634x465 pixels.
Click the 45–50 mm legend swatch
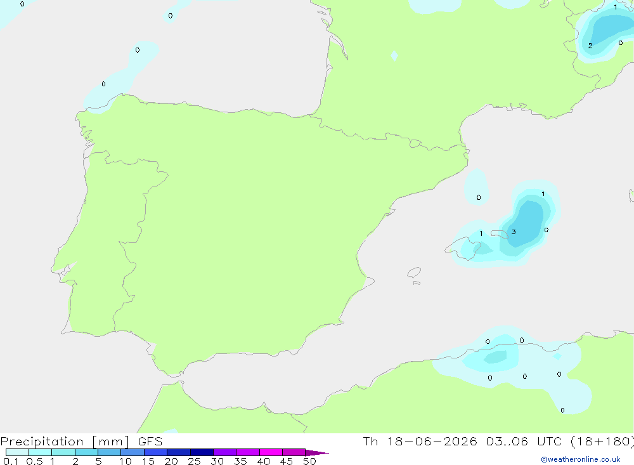click(294, 452)
